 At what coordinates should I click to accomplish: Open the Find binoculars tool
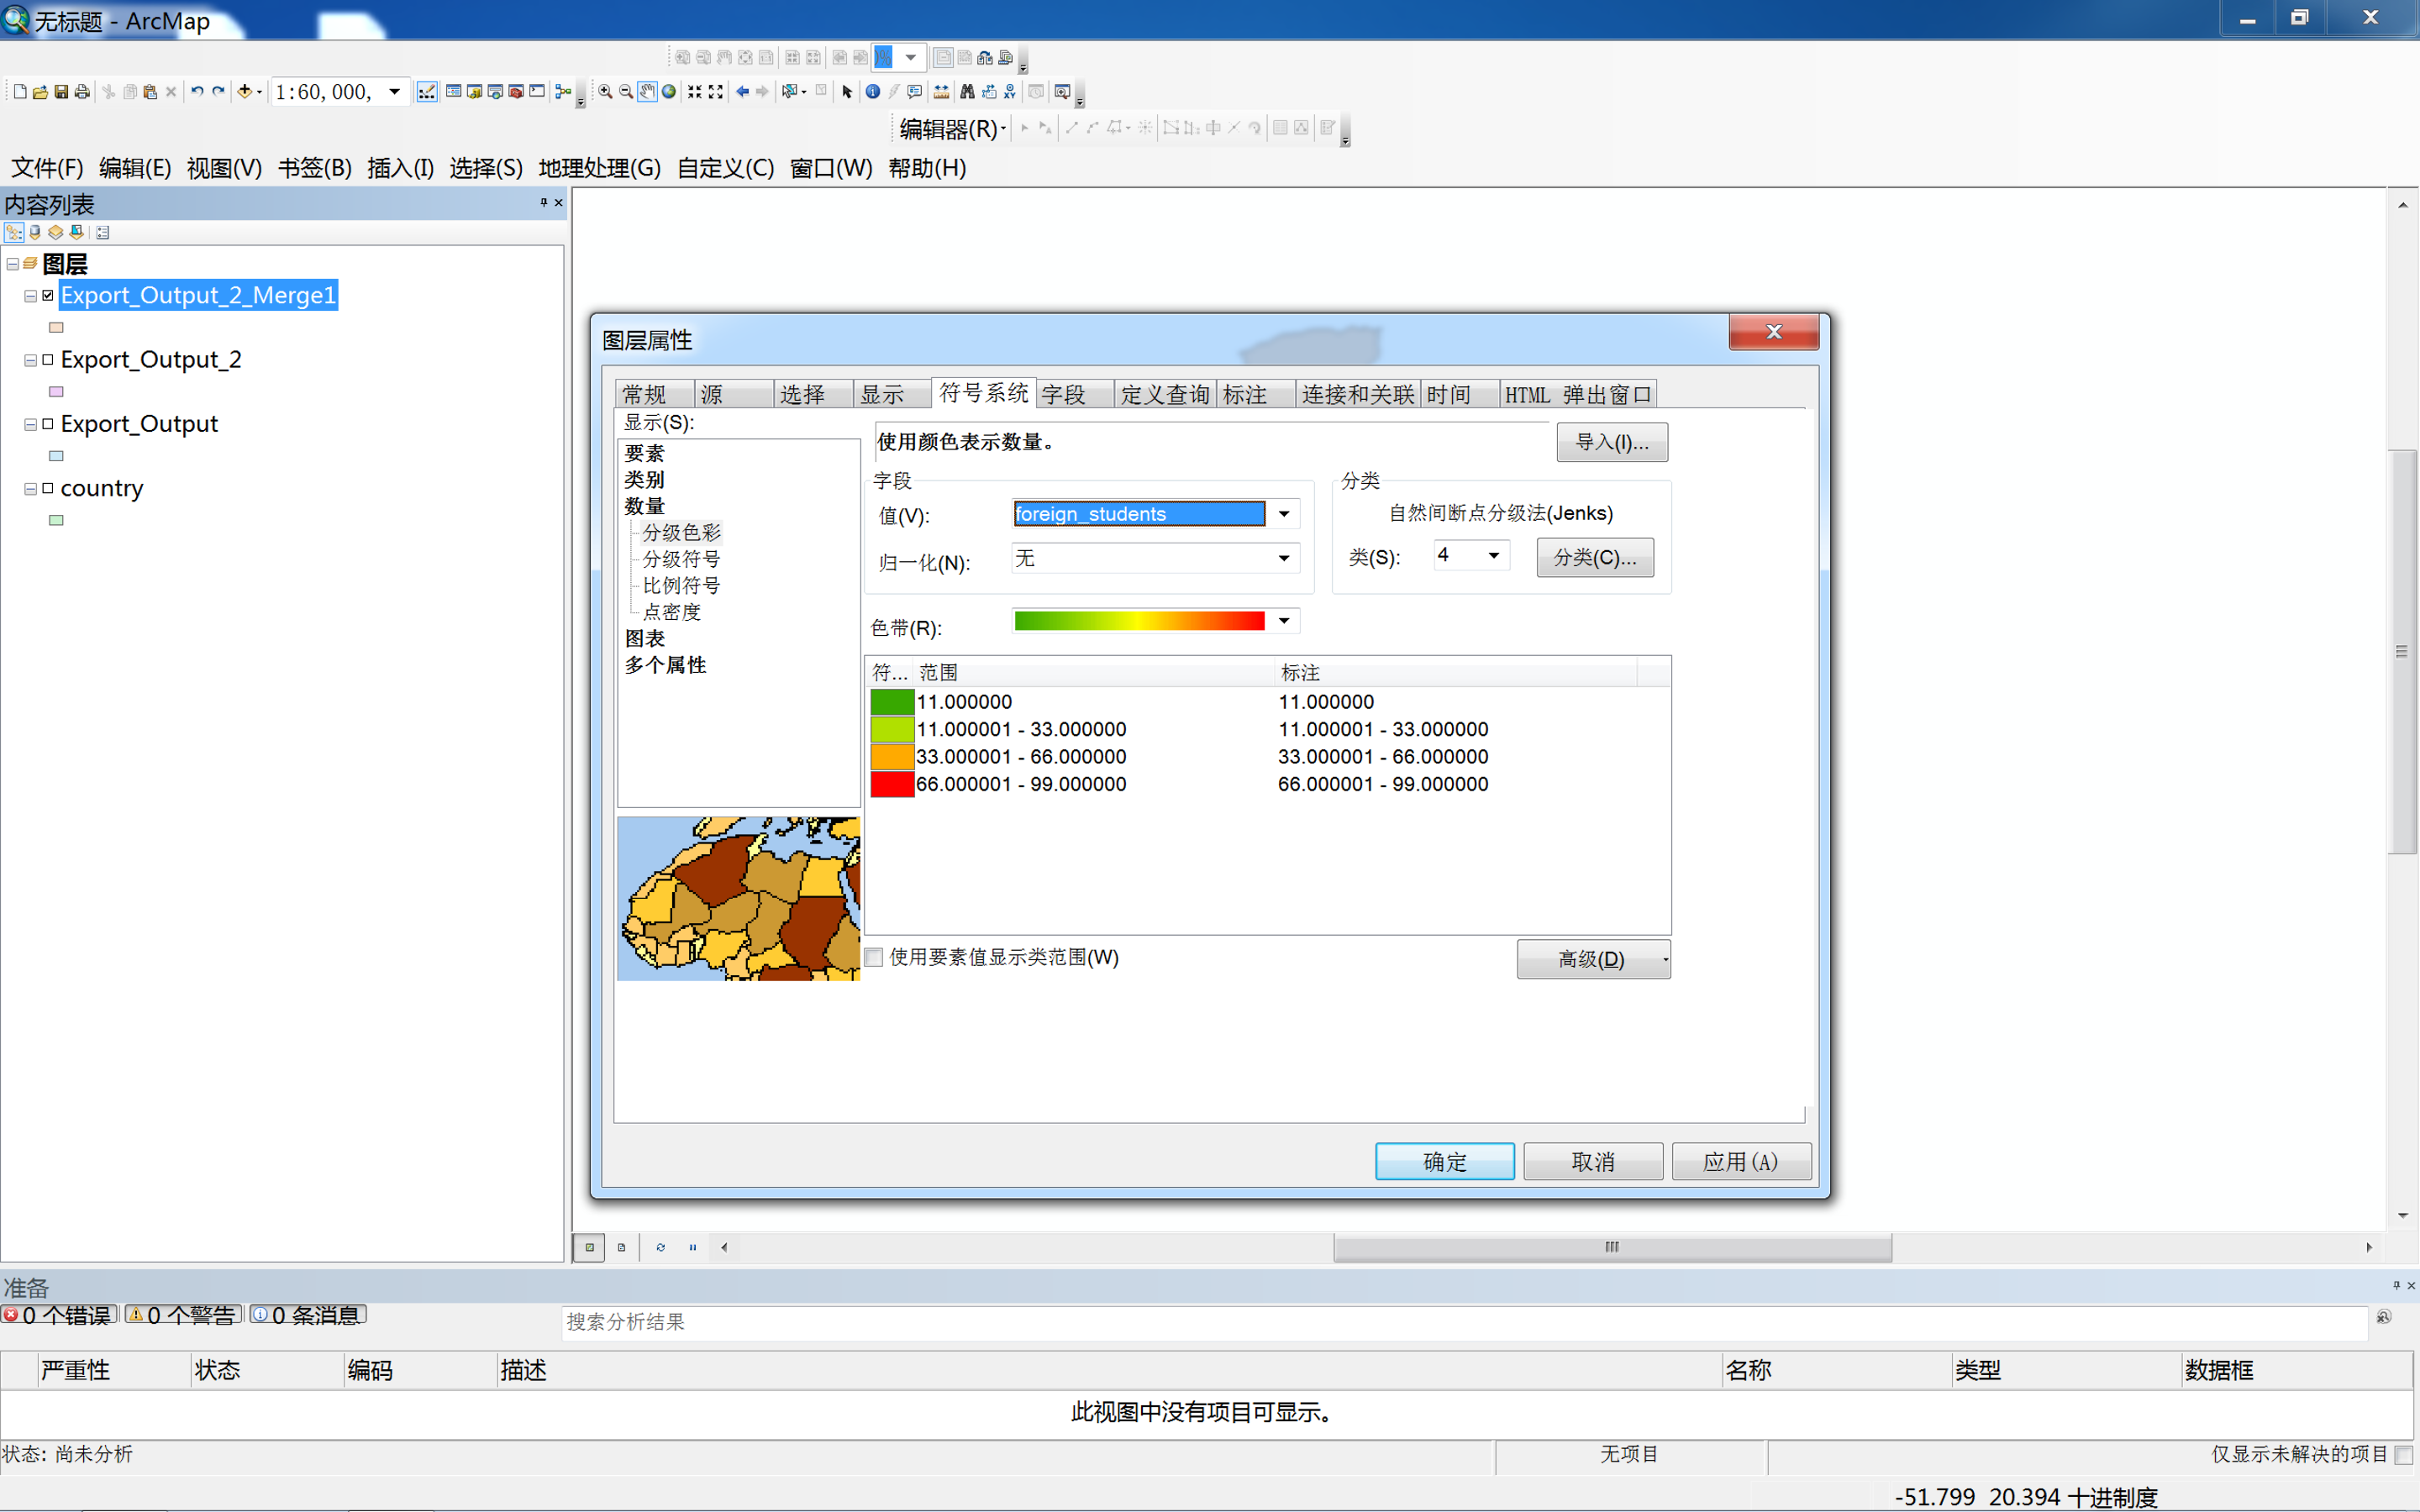pyautogui.click(x=967, y=92)
